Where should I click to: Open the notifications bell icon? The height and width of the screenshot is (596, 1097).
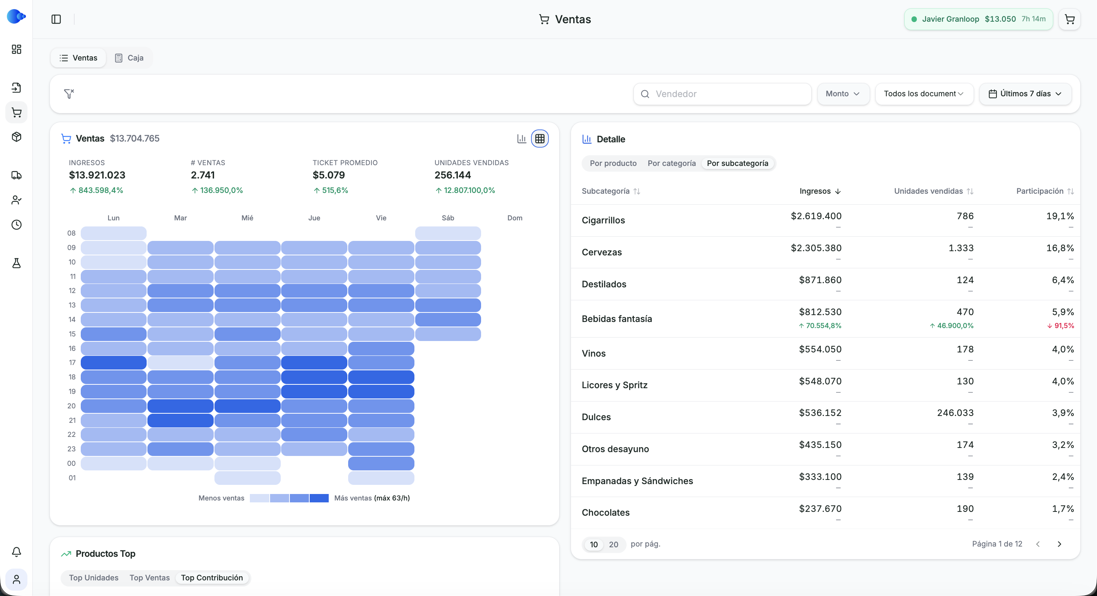pos(16,552)
